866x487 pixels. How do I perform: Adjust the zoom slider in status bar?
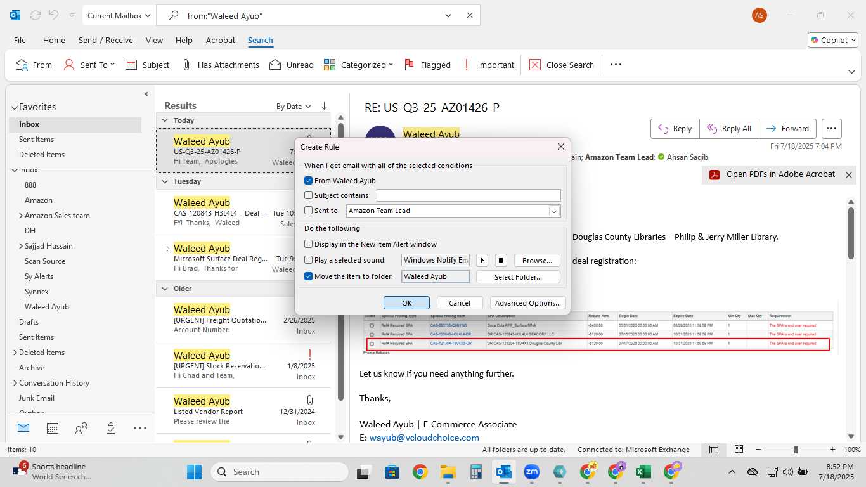click(x=796, y=450)
